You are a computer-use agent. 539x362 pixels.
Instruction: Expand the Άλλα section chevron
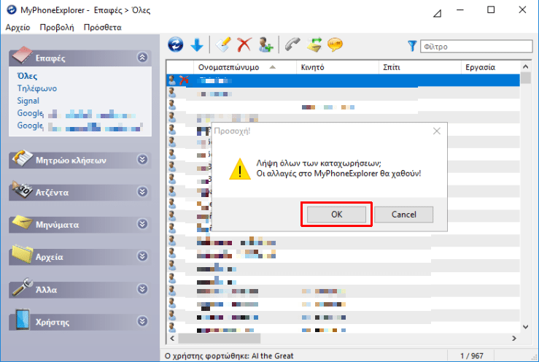[x=142, y=289]
